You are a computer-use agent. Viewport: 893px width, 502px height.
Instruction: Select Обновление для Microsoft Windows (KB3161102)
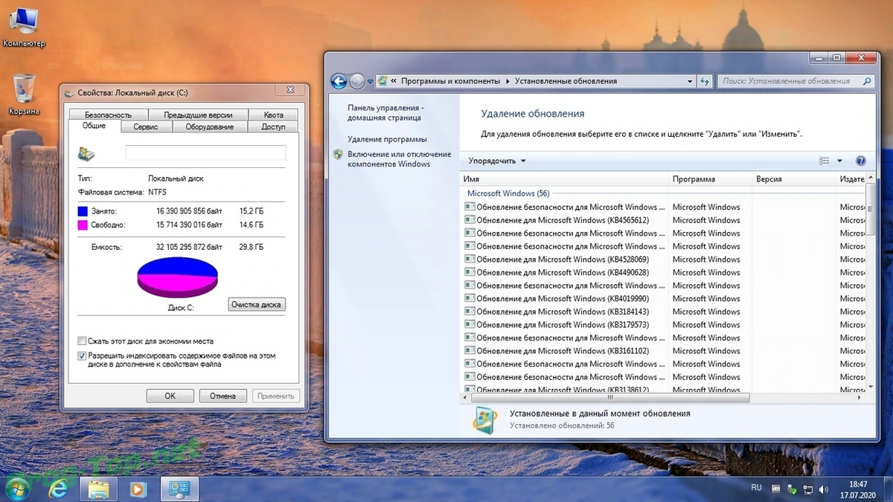[563, 351]
